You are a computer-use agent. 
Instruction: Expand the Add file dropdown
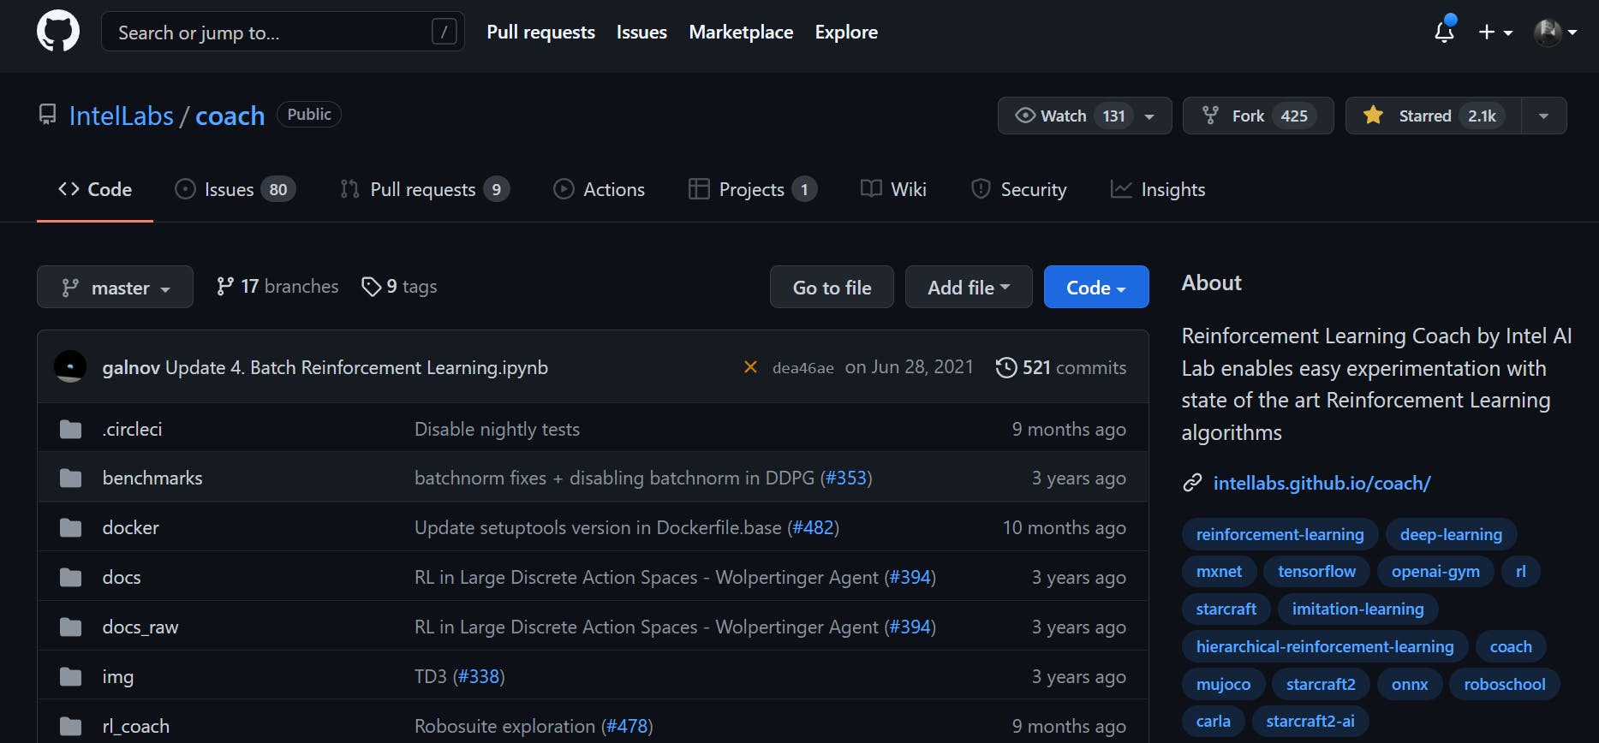[969, 288]
